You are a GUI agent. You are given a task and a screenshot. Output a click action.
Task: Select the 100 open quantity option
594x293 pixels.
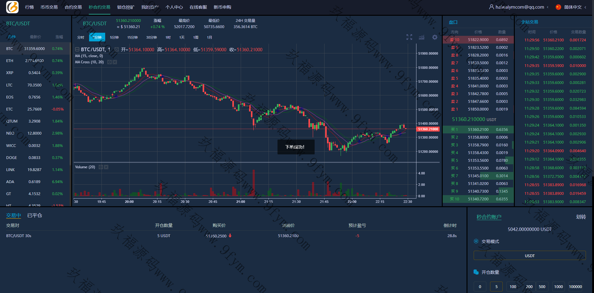point(513,287)
